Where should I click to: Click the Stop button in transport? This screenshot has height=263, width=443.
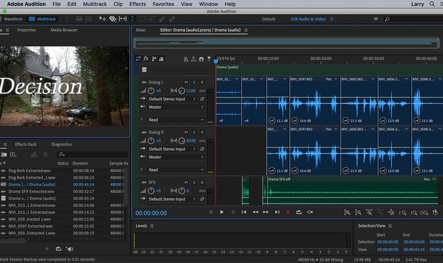(x=211, y=212)
